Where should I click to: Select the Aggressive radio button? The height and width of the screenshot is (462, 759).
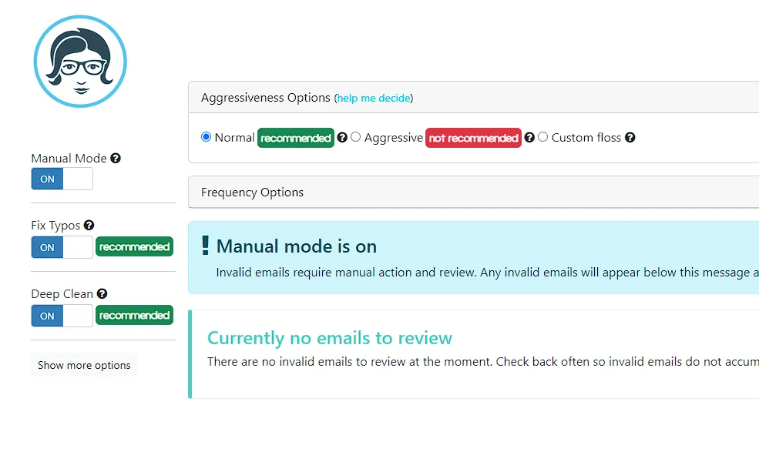click(x=356, y=137)
